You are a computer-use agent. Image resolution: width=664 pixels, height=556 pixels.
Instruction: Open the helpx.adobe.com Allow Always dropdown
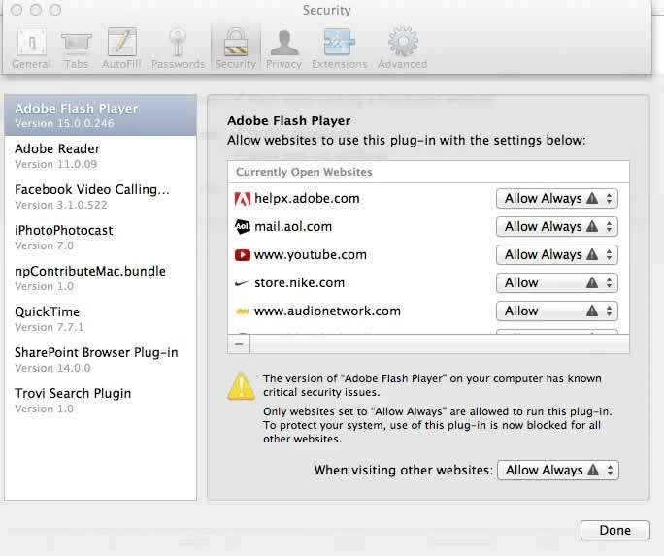pos(557,199)
